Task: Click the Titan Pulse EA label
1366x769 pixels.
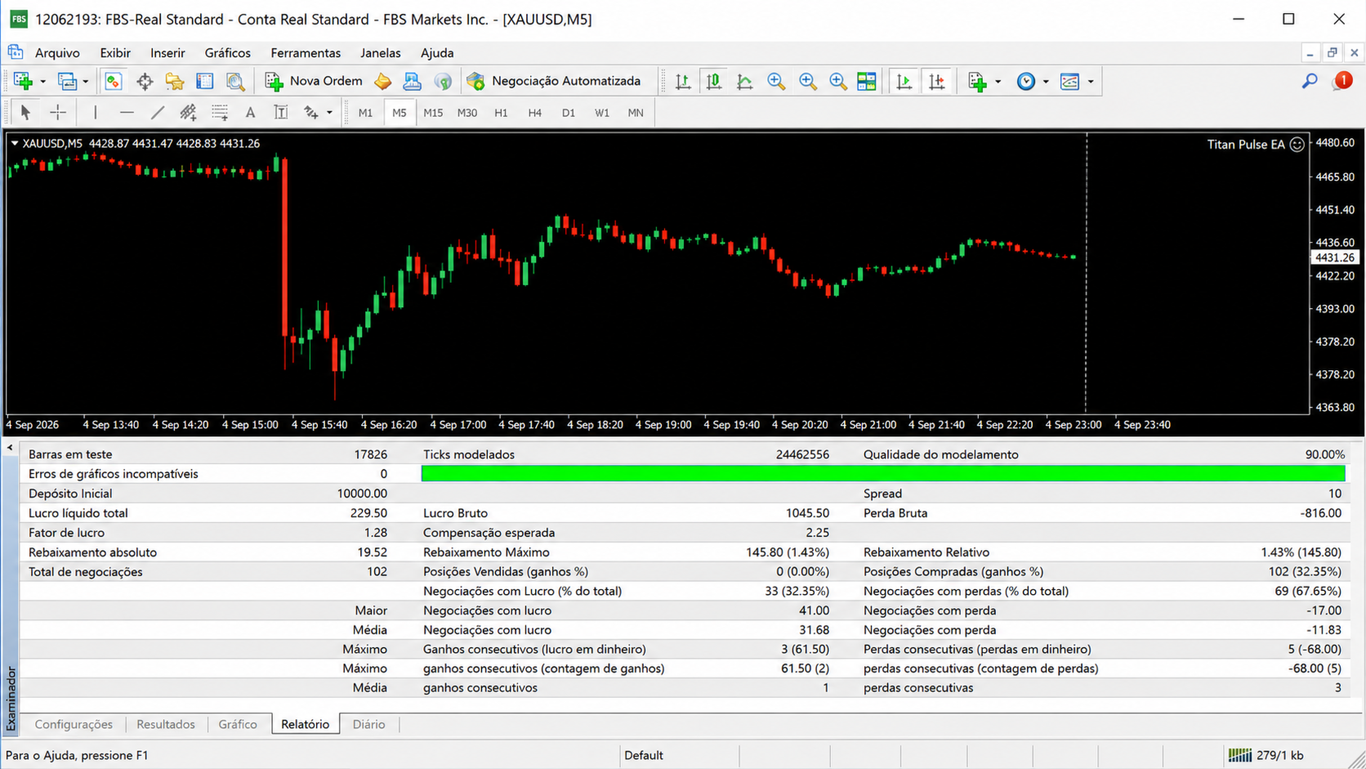Action: tap(1246, 145)
